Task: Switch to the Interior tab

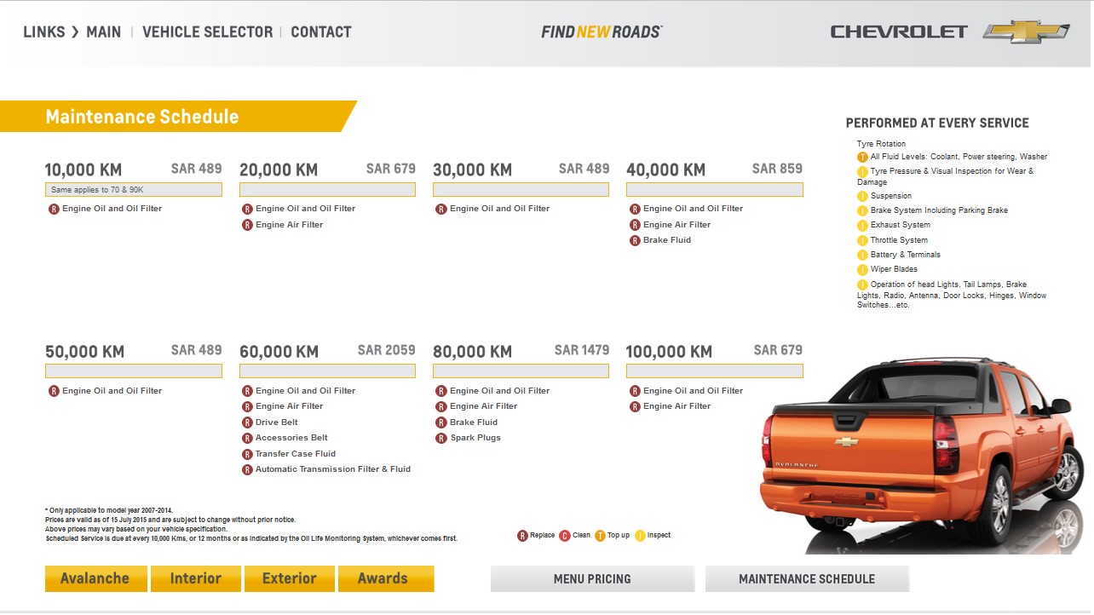Action: [x=195, y=578]
